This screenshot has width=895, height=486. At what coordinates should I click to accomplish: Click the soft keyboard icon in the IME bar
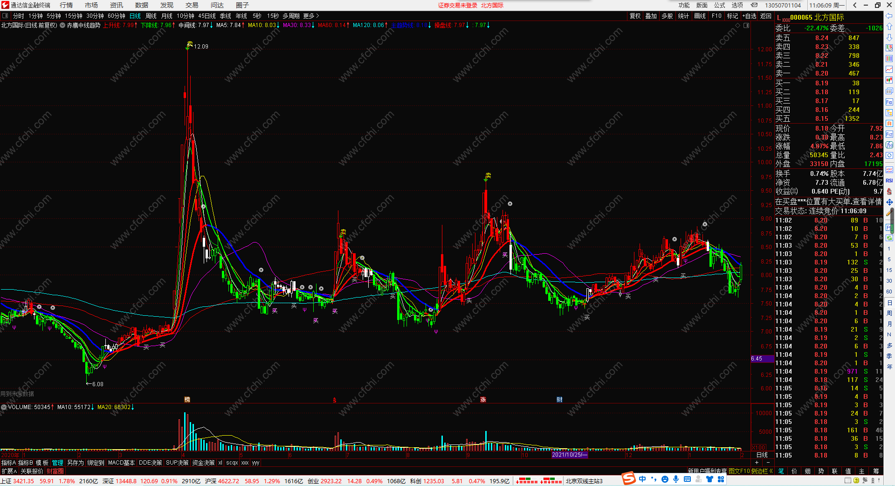point(687,479)
